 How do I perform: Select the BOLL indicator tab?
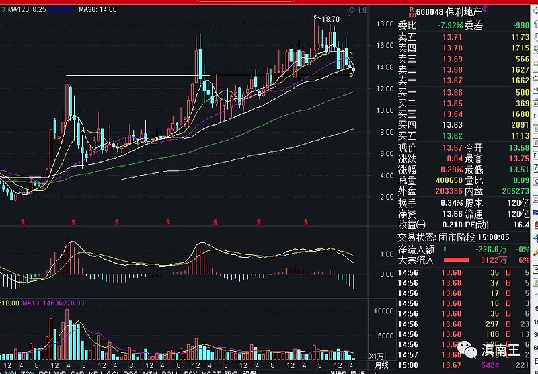coord(169,372)
